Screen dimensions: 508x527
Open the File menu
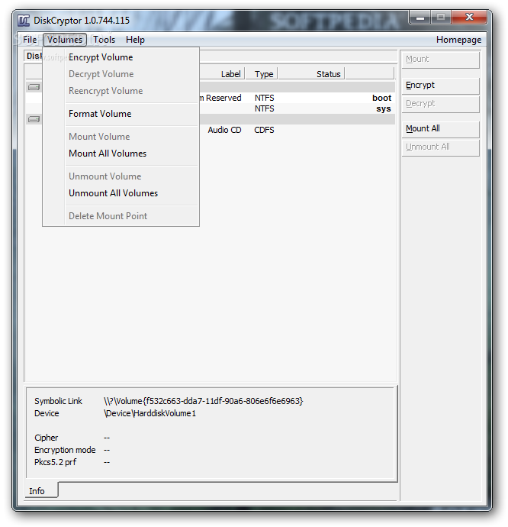tap(30, 40)
